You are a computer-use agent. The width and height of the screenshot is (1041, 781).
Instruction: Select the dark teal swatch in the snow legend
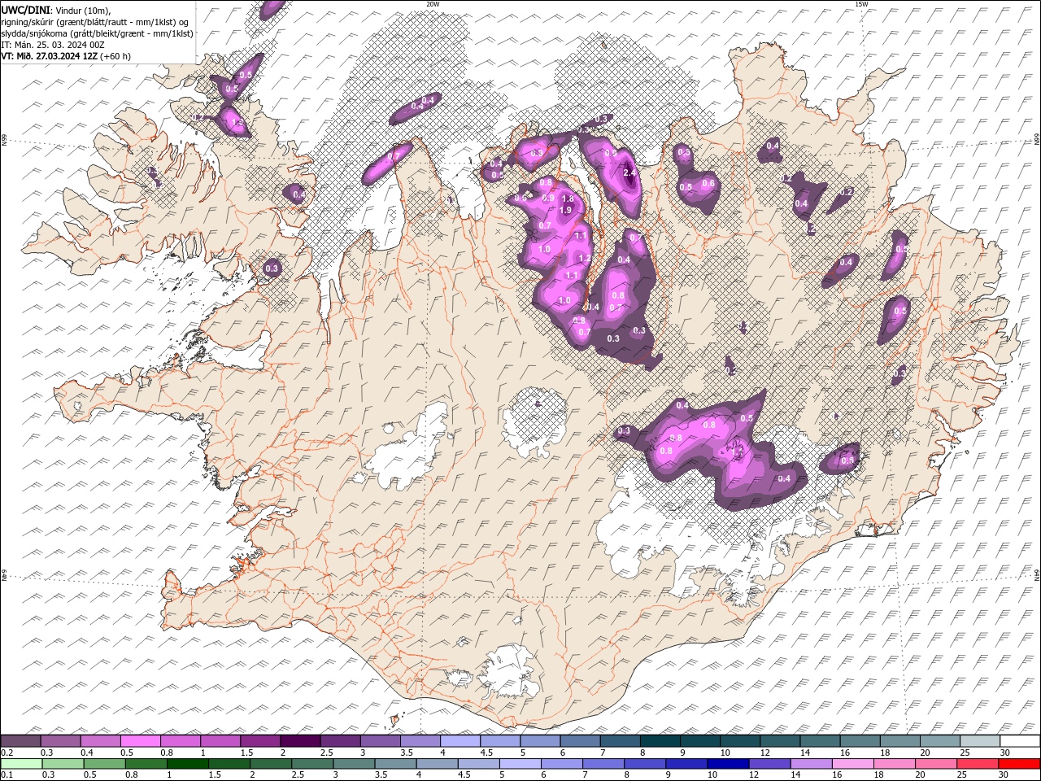click(660, 741)
